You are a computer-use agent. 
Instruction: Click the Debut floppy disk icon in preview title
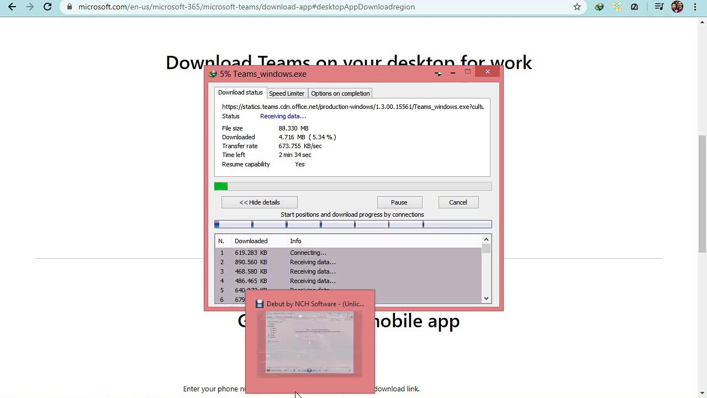(260, 304)
